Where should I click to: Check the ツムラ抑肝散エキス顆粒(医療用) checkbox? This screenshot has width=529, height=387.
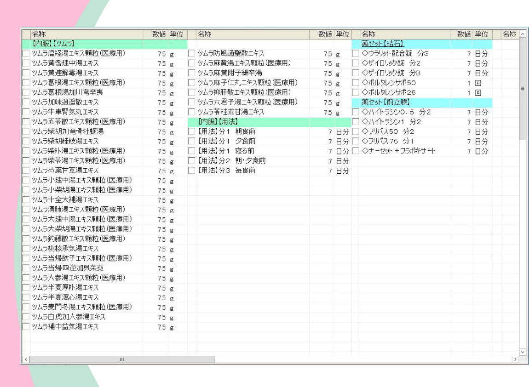click(192, 92)
